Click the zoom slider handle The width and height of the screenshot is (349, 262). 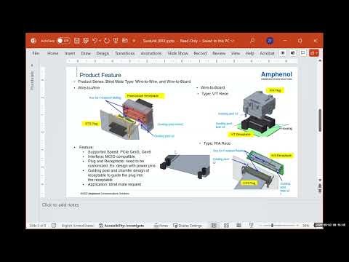(x=272, y=226)
